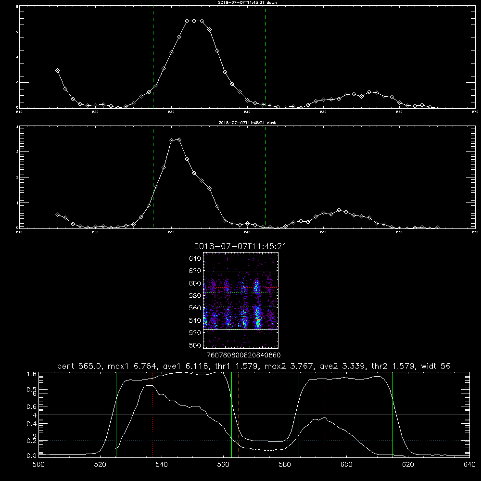Select the large '2018-07-07T11:45:21' title above the spectral image
481x481 pixels.
point(240,246)
